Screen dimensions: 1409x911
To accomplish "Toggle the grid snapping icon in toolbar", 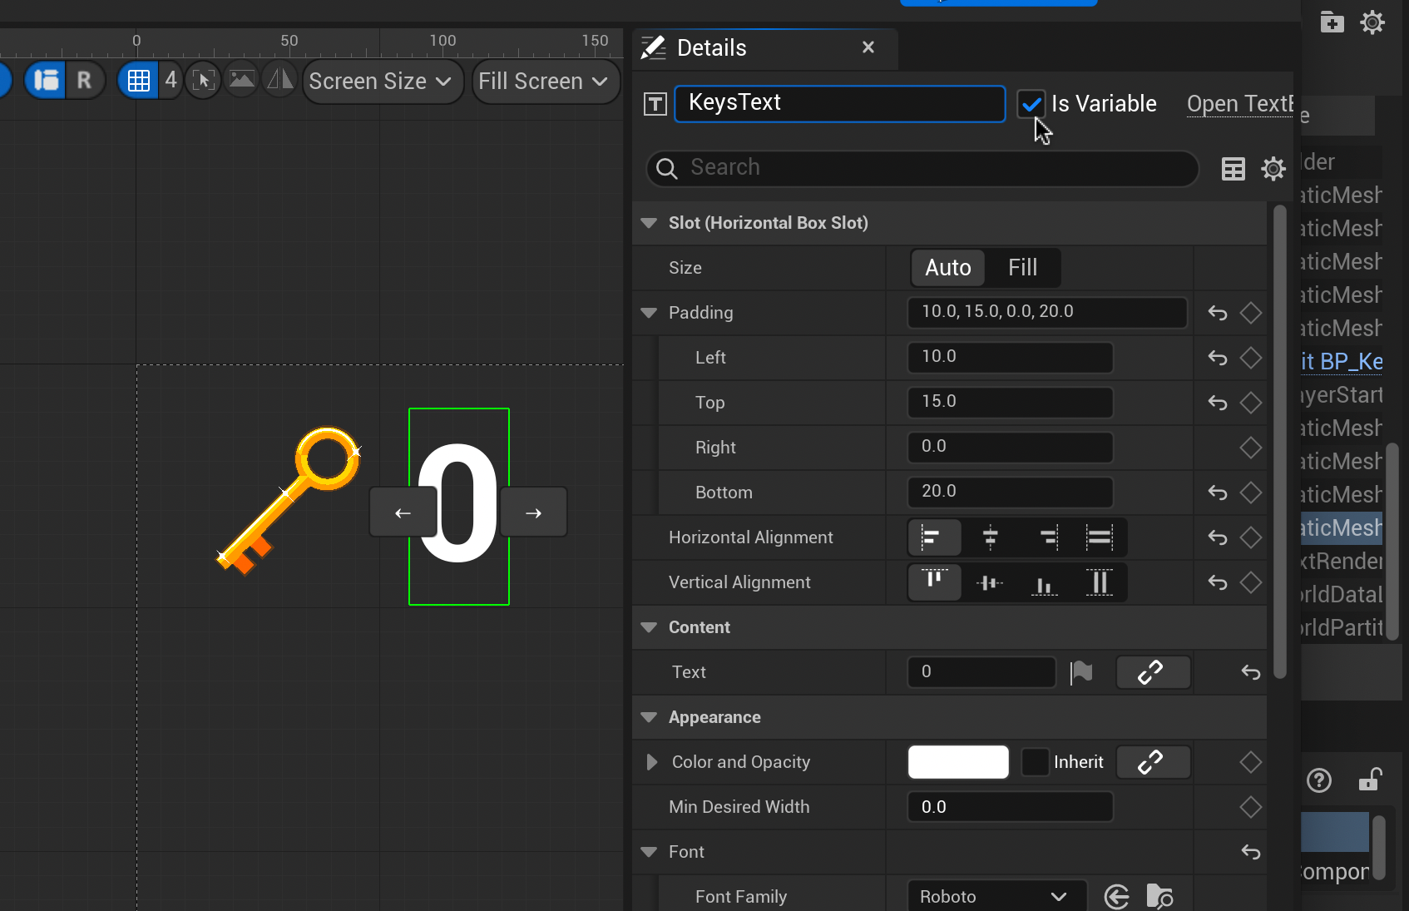I will coord(138,81).
